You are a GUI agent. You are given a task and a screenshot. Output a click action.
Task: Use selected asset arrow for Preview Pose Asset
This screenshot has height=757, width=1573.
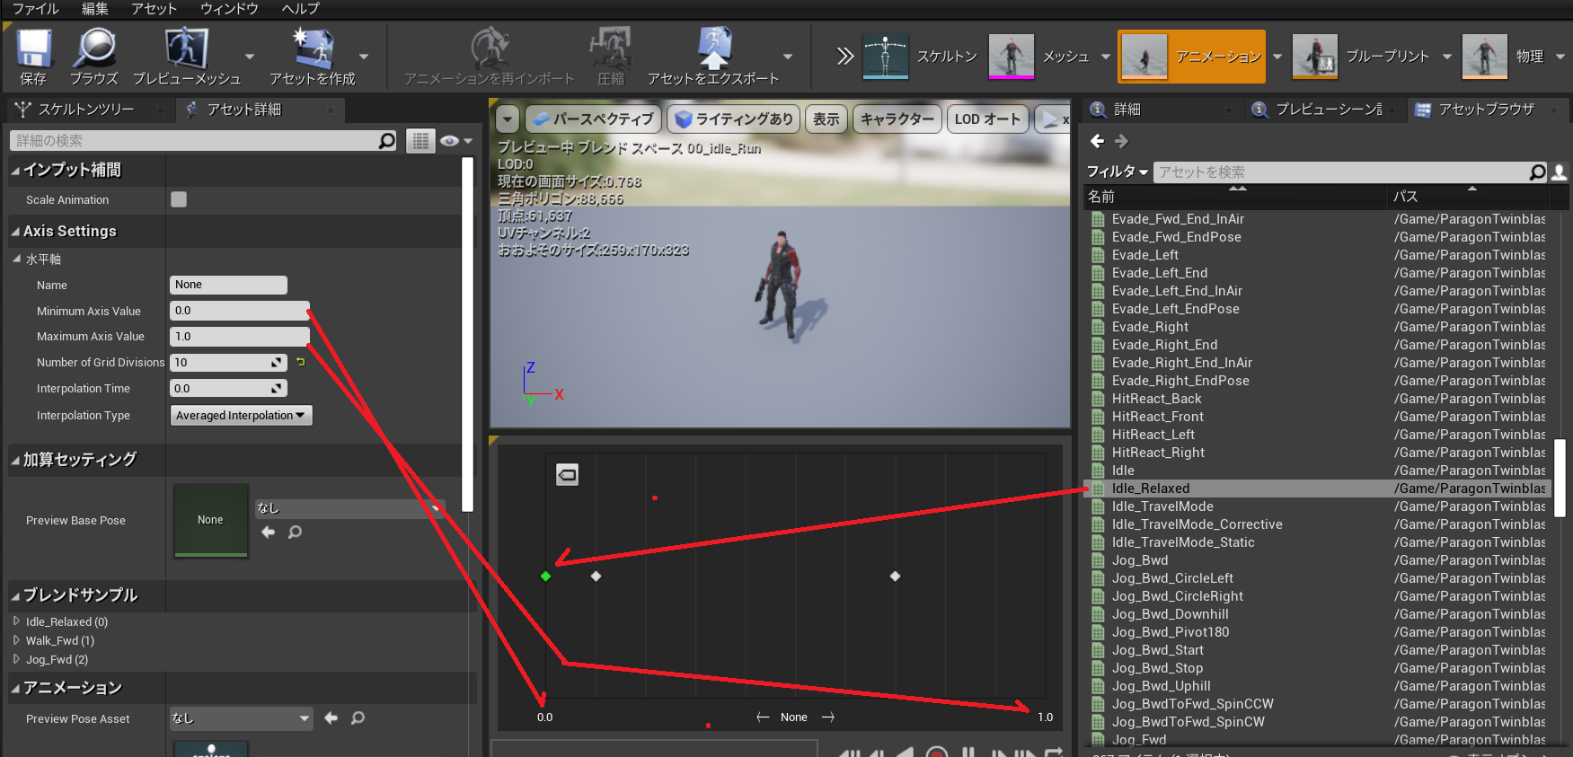(x=331, y=717)
